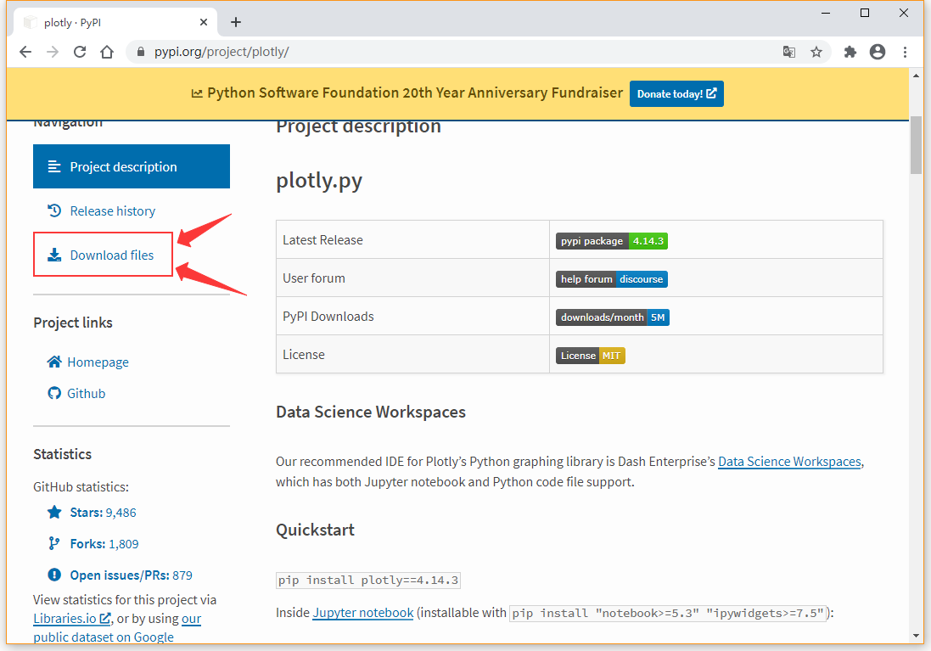The width and height of the screenshot is (931, 651).
Task: Click the address bar URL field
Action: click(458, 52)
